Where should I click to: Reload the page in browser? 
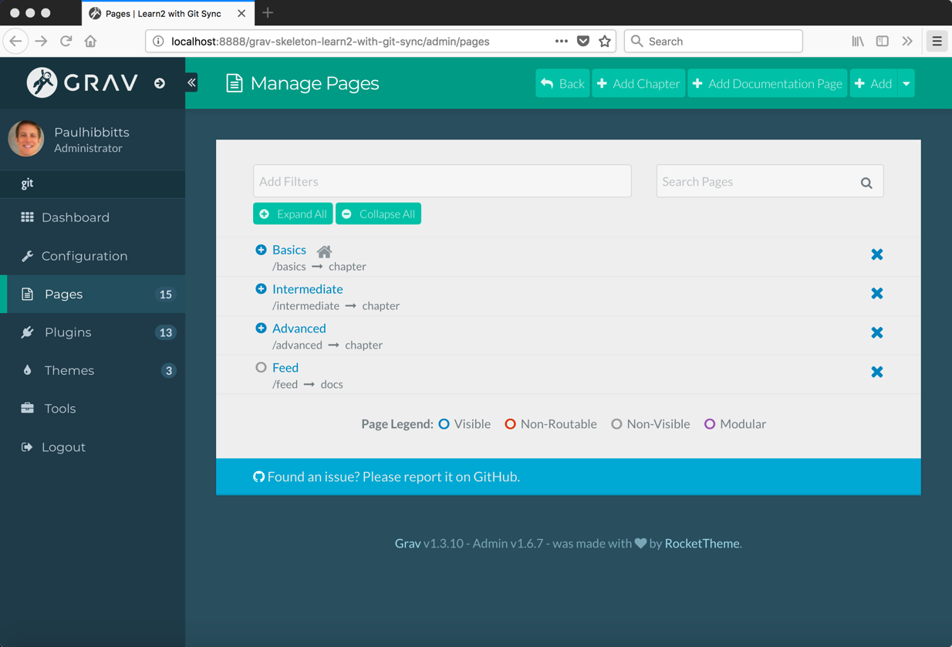click(x=66, y=41)
